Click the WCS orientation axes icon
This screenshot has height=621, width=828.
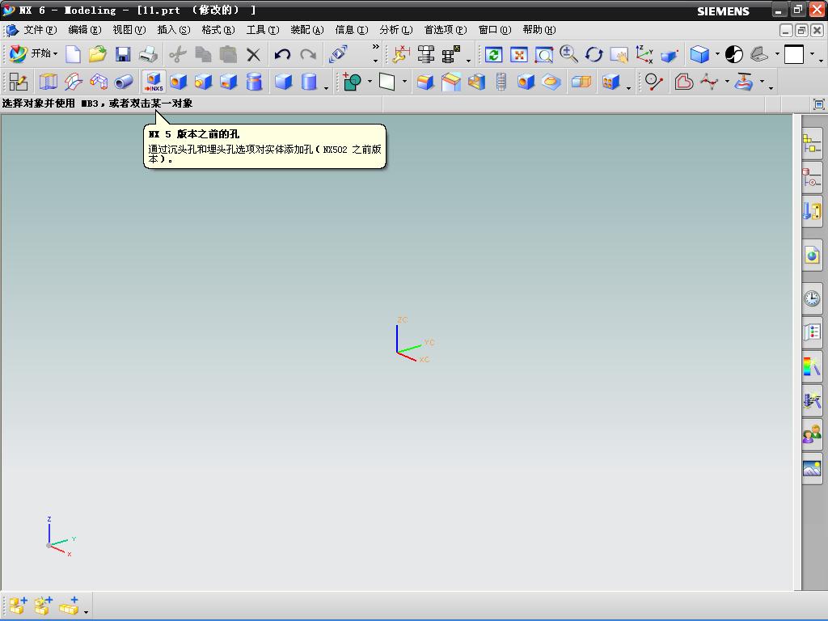click(x=644, y=54)
